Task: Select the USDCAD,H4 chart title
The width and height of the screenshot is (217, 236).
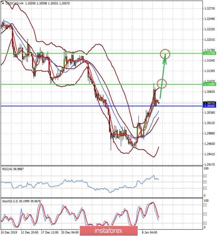Action: coord(15,3)
